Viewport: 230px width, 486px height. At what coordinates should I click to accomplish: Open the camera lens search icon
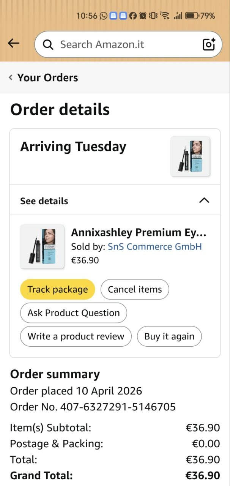click(x=209, y=44)
